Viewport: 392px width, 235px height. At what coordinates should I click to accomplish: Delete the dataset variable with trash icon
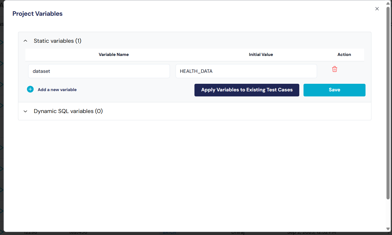pos(335,69)
